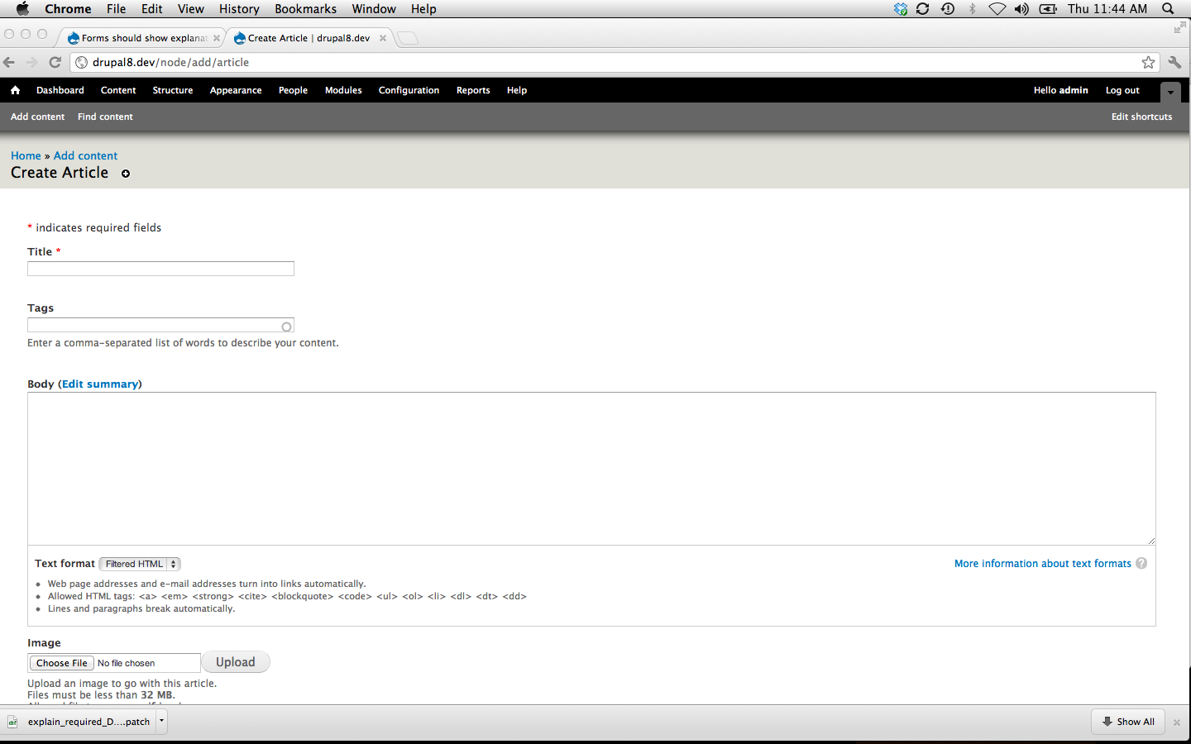Click the home icon in the admin toolbar
The width and height of the screenshot is (1191, 744).
[x=15, y=90]
